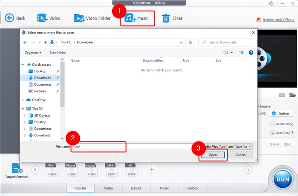Open hardware engine Option button
The image size is (298, 196).
[x=281, y=113]
